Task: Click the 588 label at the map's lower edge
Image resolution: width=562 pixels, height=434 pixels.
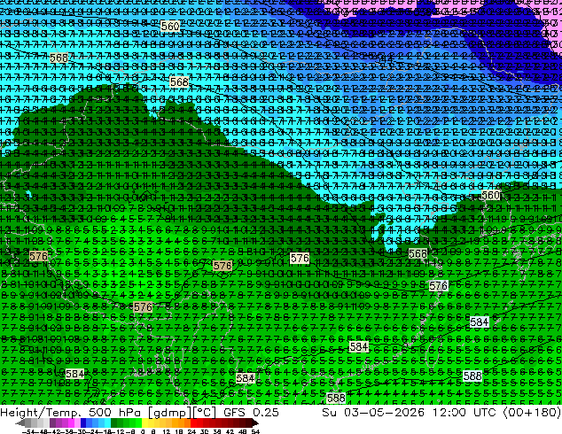Action: point(336,398)
